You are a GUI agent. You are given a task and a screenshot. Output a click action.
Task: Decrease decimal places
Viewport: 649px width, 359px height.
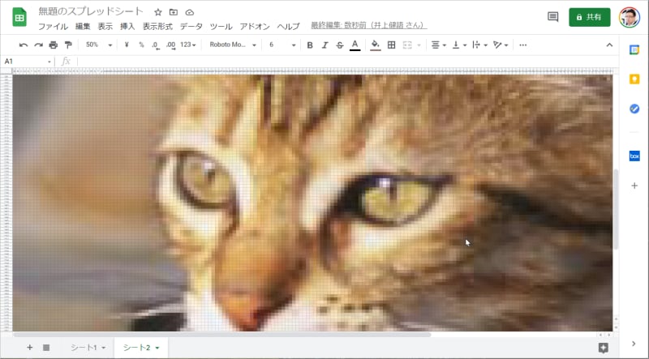[156, 45]
